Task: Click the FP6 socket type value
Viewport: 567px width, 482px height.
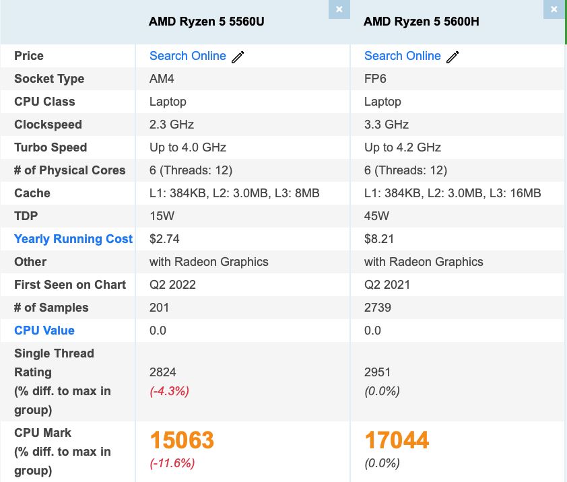Action: click(375, 79)
